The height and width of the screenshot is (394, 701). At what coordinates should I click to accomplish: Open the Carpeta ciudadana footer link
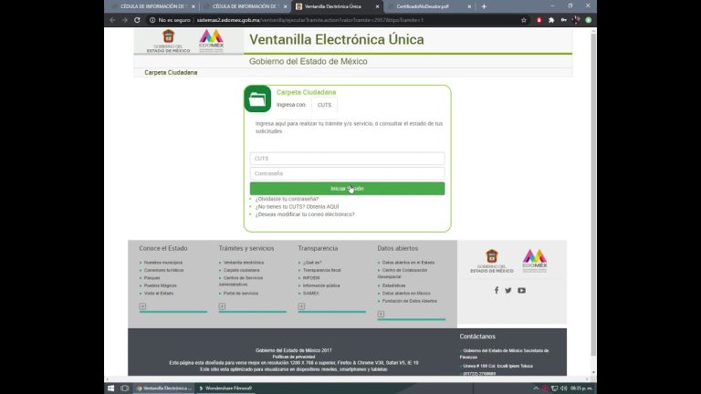tap(241, 270)
